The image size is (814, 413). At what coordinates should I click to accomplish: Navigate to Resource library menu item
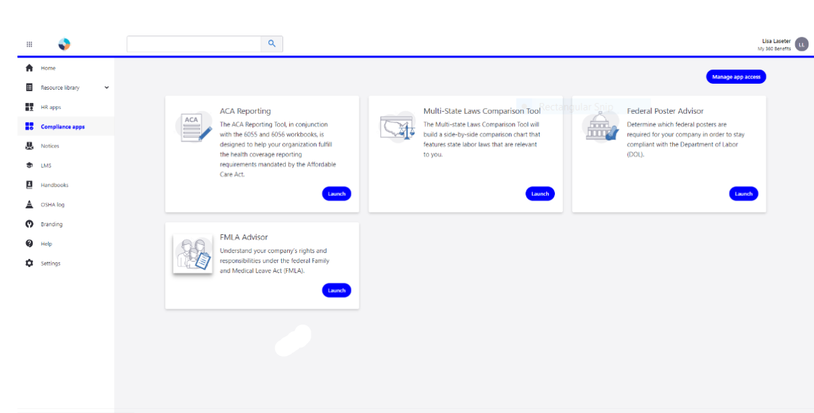point(60,87)
